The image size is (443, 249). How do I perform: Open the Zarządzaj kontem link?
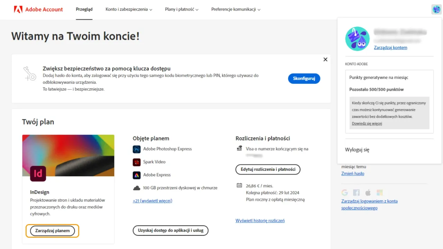(x=390, y=48)
